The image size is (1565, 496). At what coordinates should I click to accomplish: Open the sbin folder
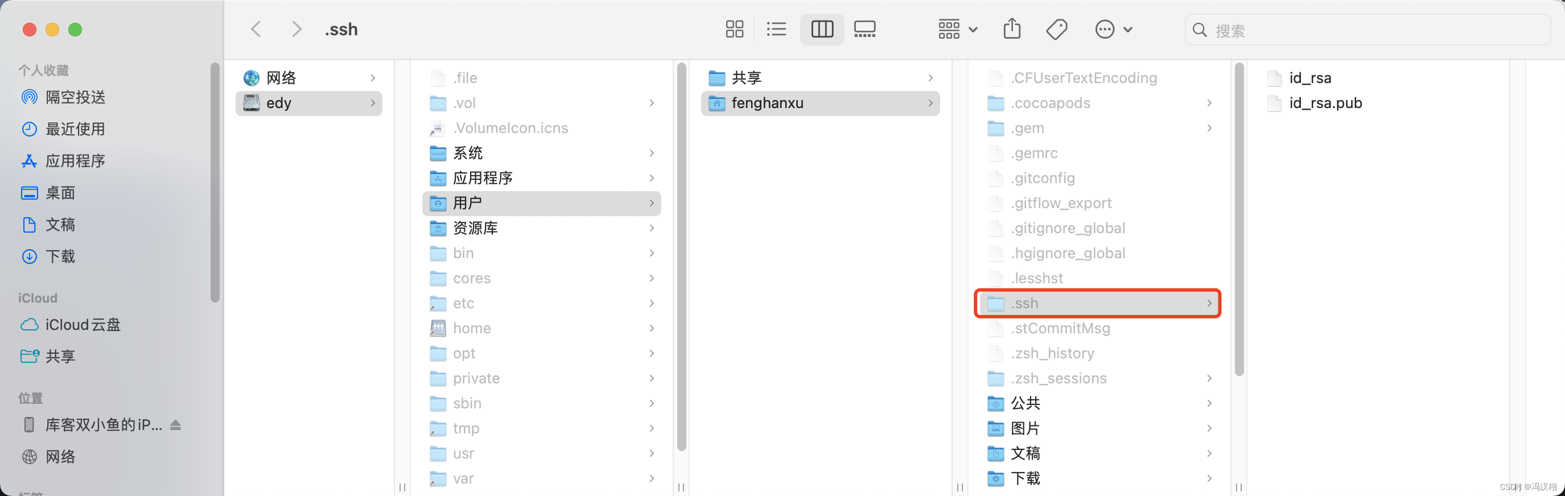point(541,403)
